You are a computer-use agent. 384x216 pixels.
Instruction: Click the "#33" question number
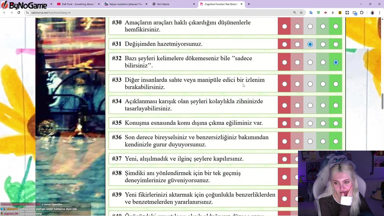coord(117,80)
